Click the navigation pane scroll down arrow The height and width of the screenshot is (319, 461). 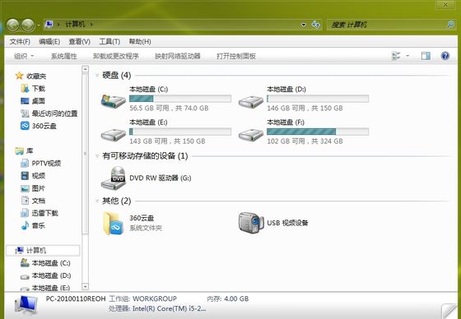tap(85, 286)
